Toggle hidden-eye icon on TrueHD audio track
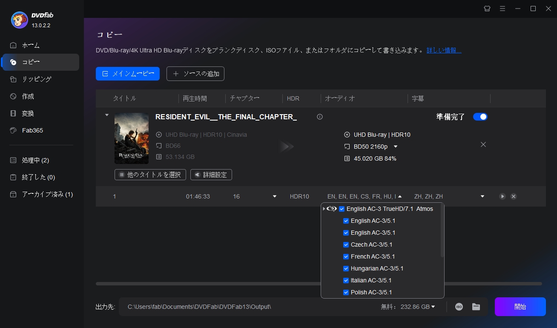557x328 pixels. [332, 209]
